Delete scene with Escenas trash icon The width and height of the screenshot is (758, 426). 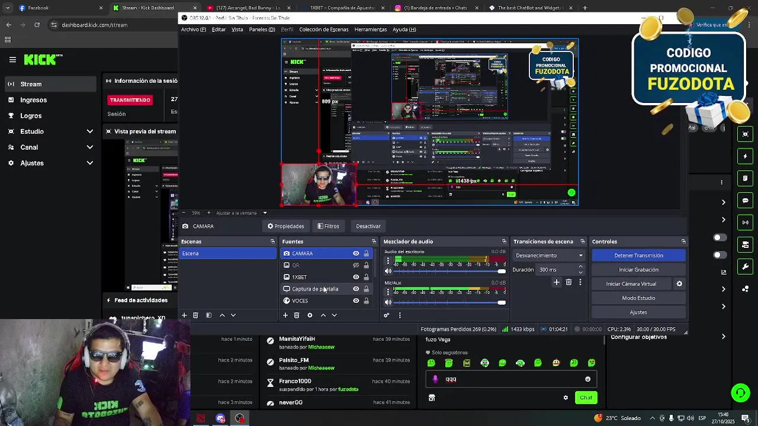point(195,315)
